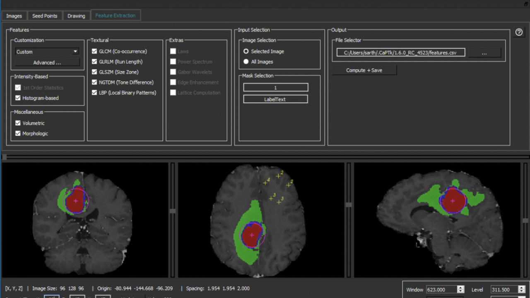Screen dimensions: 530x298
Task: Disable Histogram-based intensity features
Action: tap(18, 98)
